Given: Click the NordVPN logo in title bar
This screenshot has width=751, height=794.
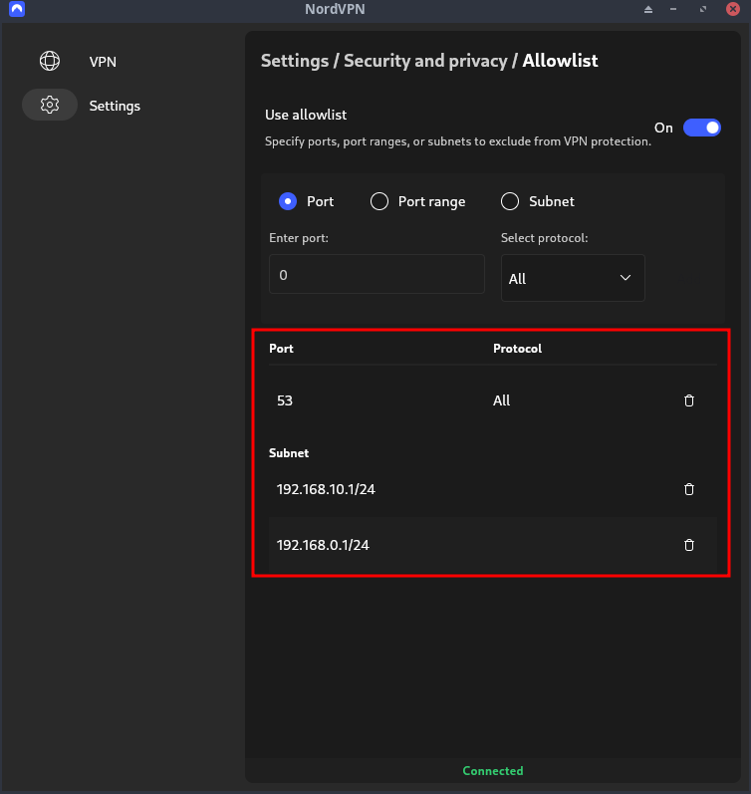Looking at the screenshot, I should (16, 9).
